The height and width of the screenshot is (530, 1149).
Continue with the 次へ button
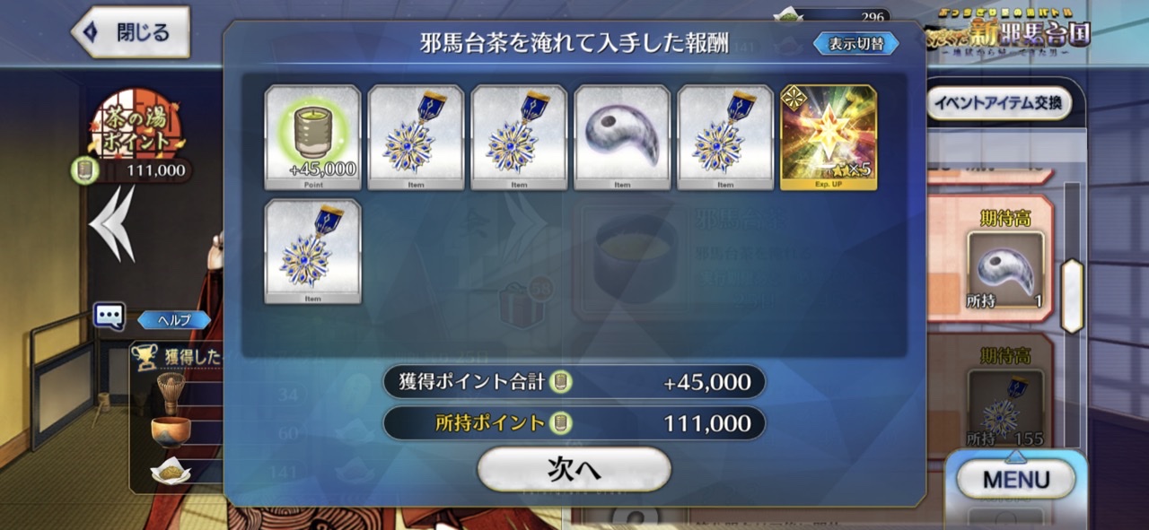coord(574,469)
